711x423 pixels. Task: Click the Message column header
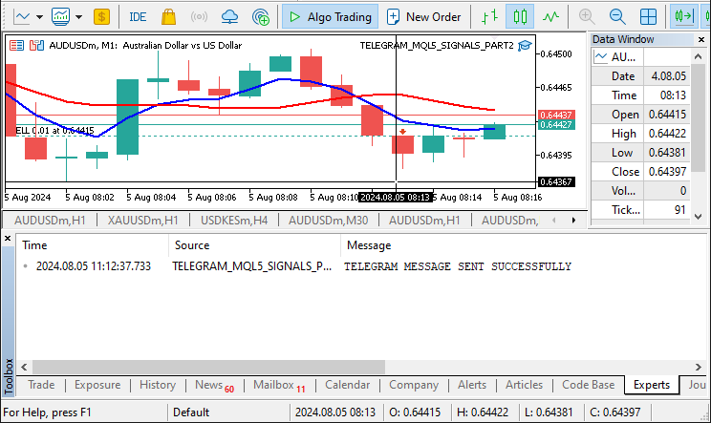pos(524,245)
